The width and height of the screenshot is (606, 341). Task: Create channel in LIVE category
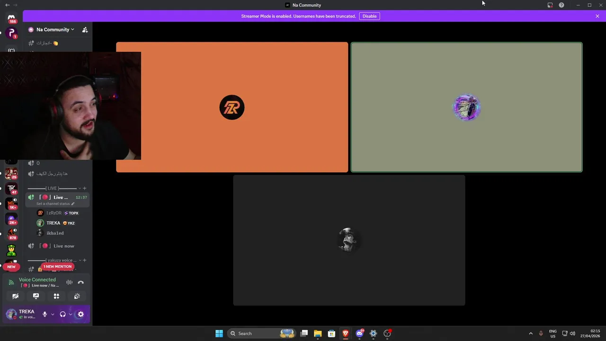point(85,188)
